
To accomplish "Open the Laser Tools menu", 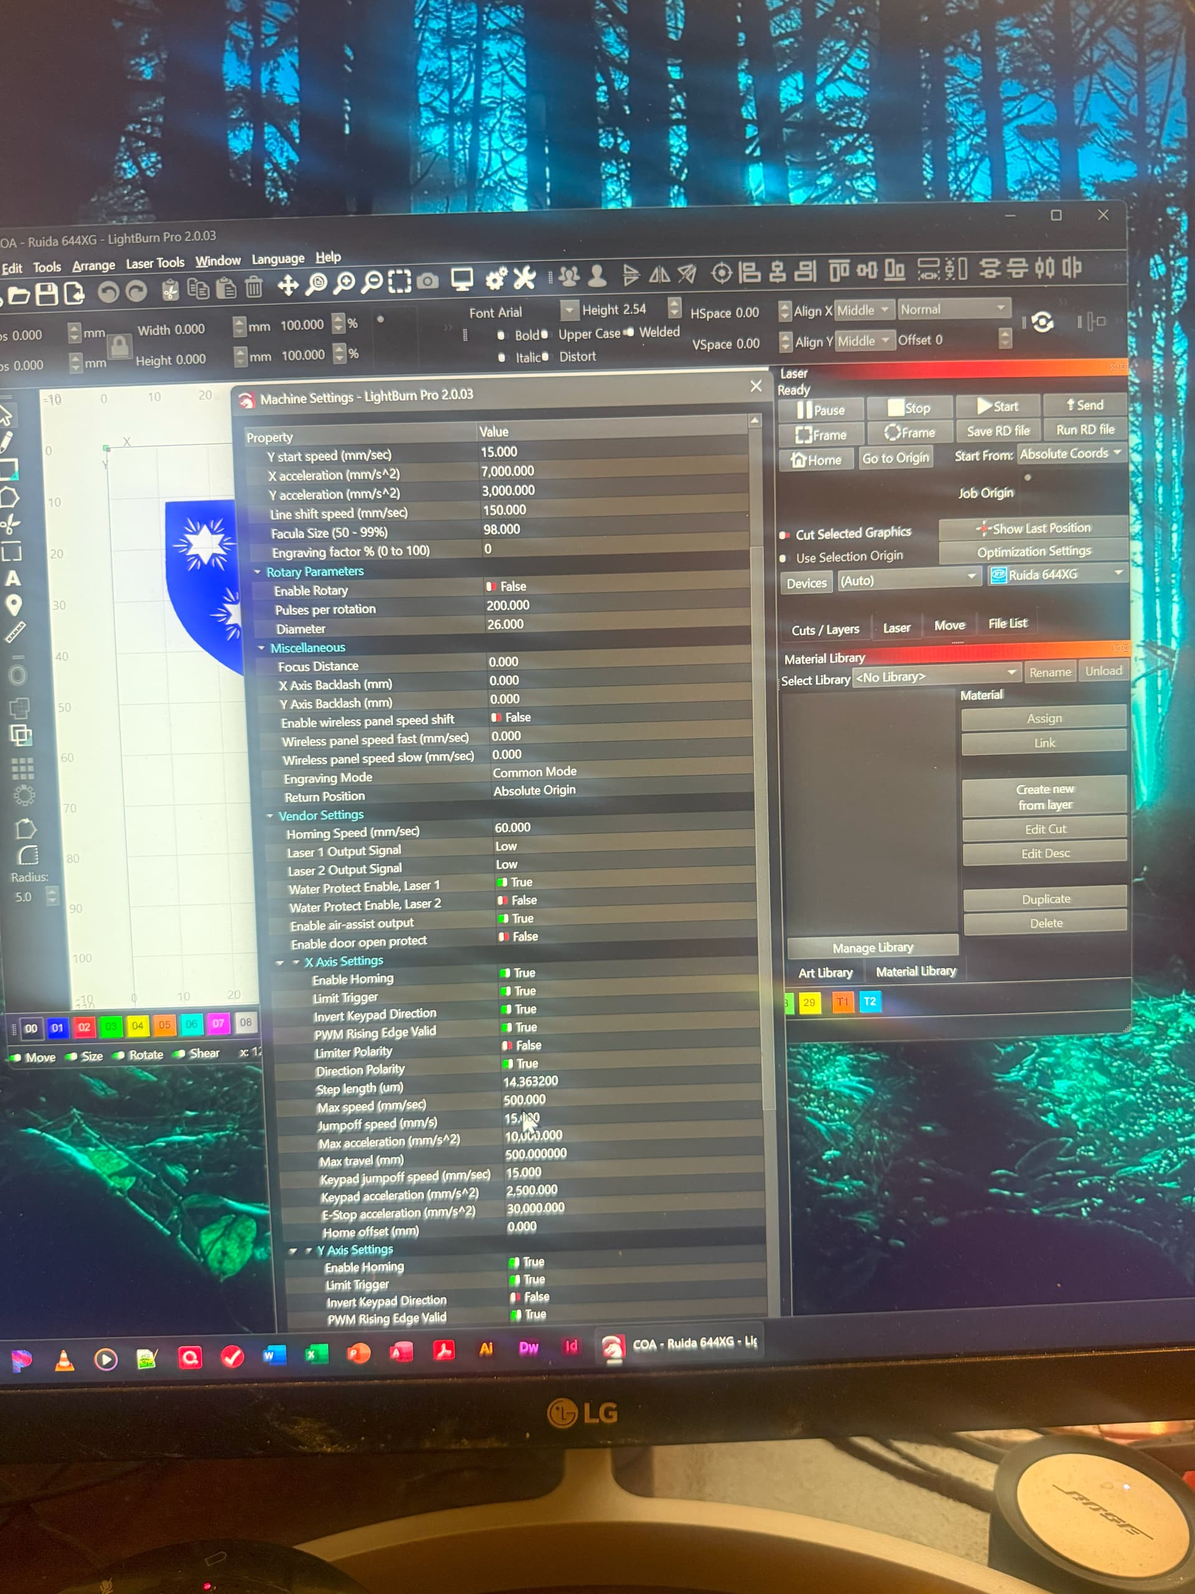I will (156, 262).
